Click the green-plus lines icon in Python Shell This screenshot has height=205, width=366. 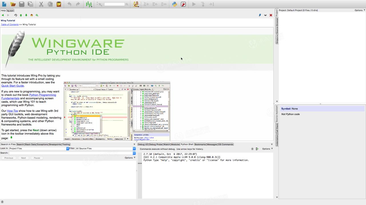coord(257,149)
